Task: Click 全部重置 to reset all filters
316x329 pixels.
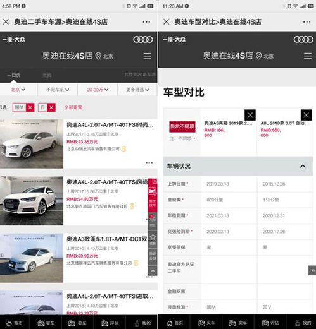Action: [73, 107]
